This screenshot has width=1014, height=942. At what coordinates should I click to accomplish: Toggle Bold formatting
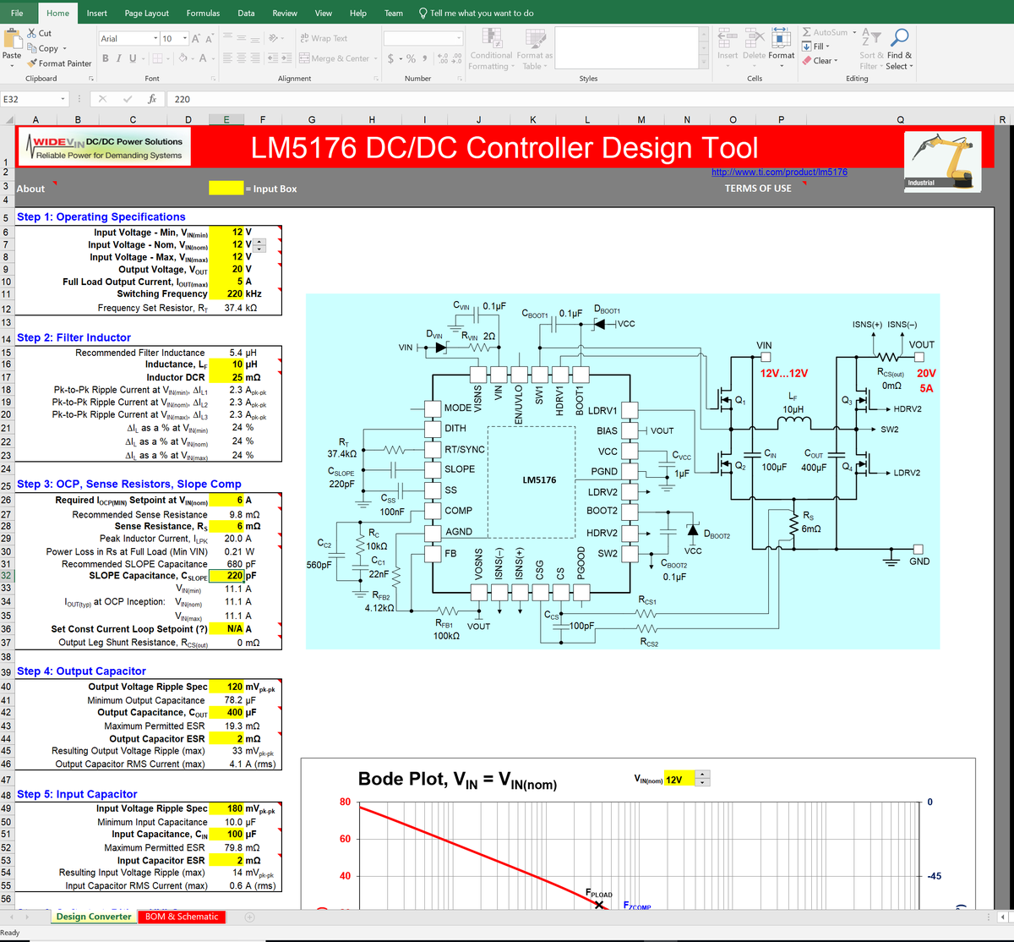pos(106,58)
